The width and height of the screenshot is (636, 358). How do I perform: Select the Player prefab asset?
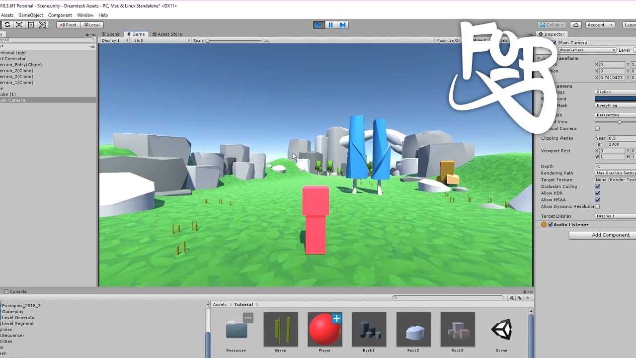[325, 332]
